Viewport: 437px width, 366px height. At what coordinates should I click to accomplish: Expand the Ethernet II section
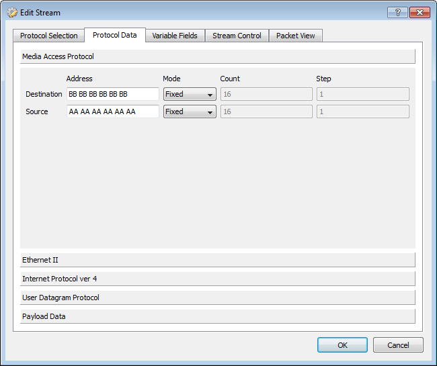coord(218,260)
